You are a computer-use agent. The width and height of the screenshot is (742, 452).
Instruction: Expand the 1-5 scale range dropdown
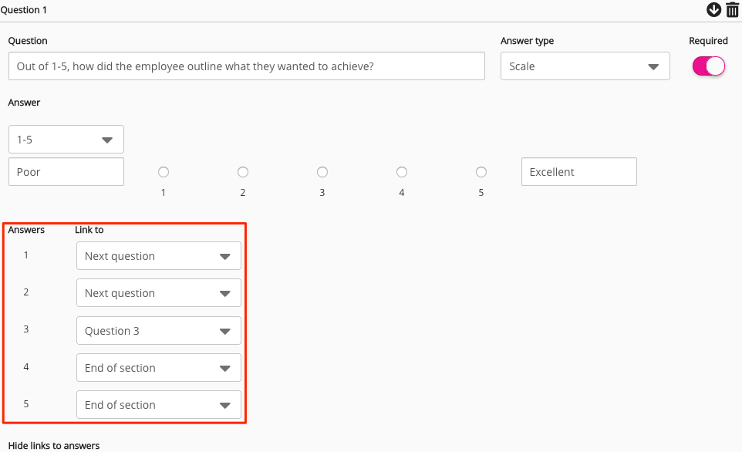click(66, 140)
